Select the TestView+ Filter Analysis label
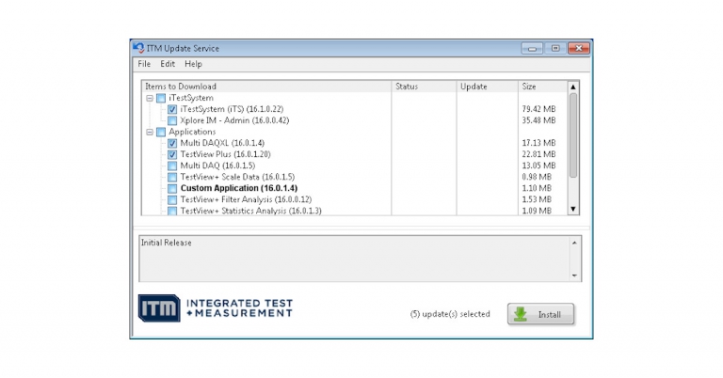 pyautogui.click(x=246, y=199)
